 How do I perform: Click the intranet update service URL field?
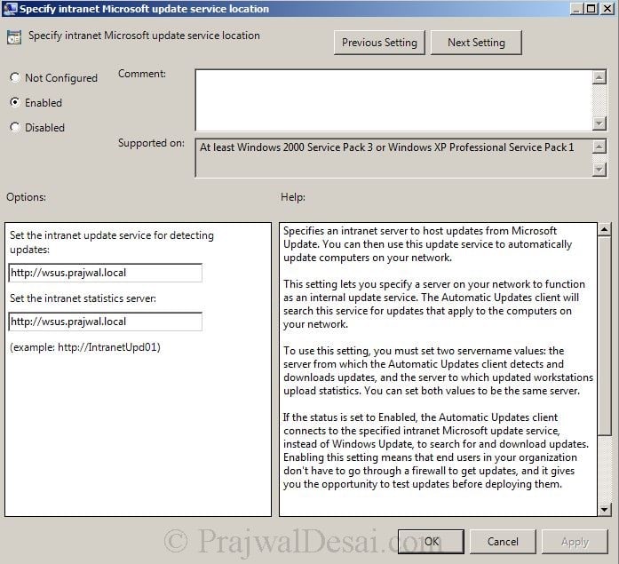click(106, 273)
